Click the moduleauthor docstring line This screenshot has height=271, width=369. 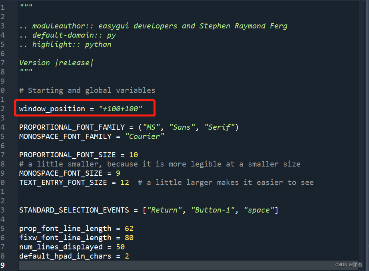pyautogui.click(x=153, y=26)
